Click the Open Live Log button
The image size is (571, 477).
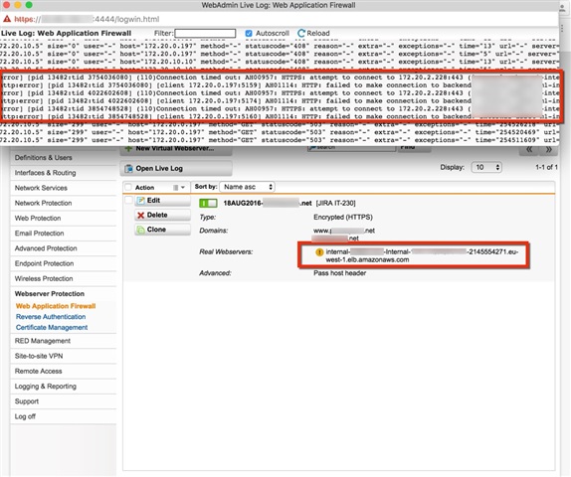pyautogui.click(x=176, y=169)
